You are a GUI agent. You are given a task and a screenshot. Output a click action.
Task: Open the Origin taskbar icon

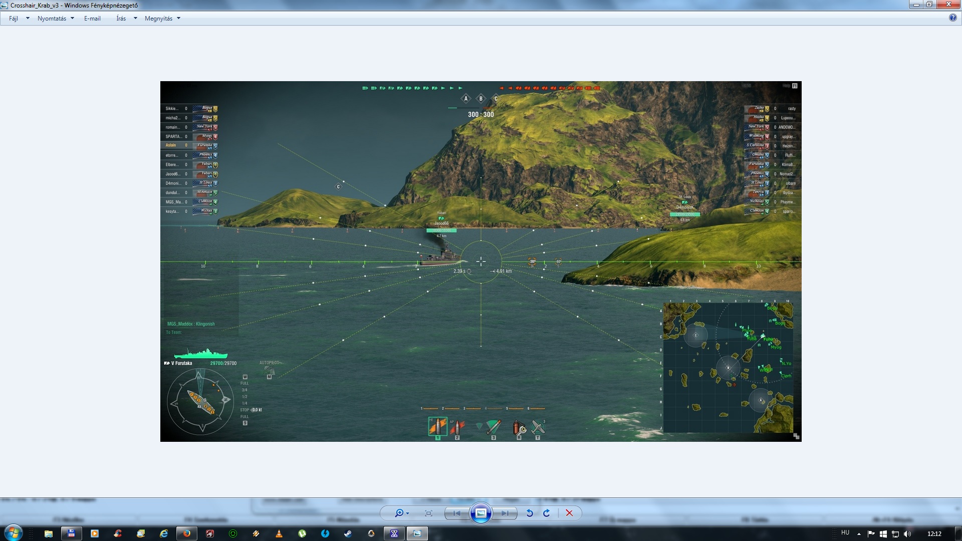(x=371, y=533)
